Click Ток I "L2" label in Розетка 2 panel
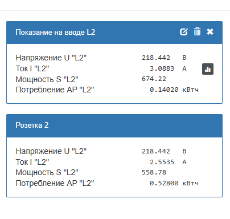 (32, 162)
